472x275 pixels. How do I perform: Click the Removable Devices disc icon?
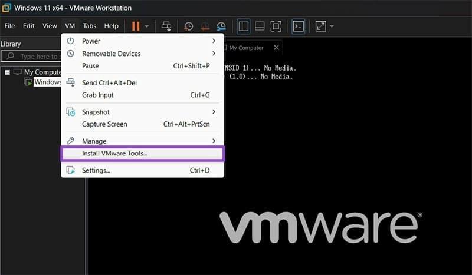pyautogui.click(x=70, y=54)
